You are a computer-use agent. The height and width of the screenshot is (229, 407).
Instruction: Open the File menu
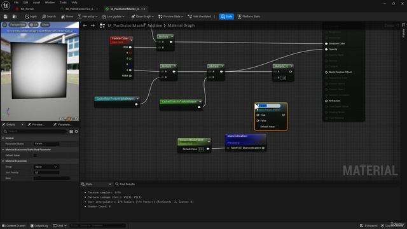pos(16,3)
